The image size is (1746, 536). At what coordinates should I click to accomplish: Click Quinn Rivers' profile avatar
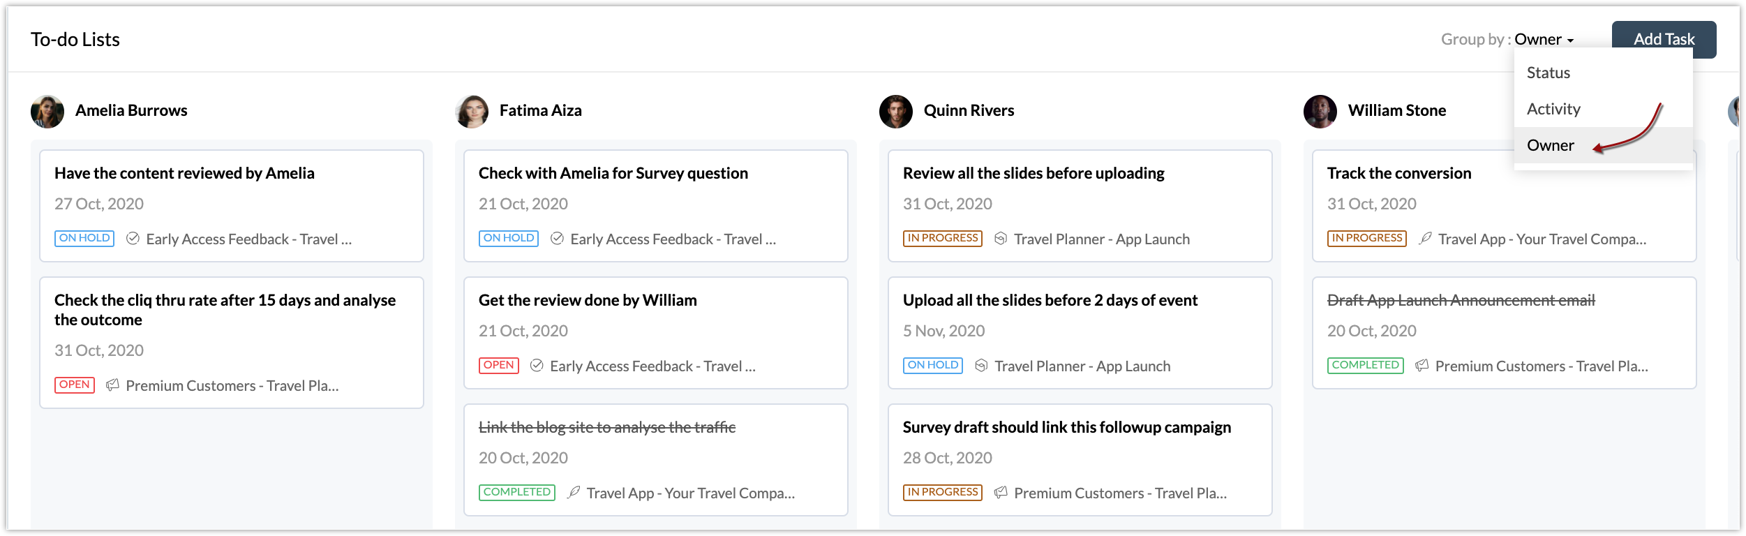tap(896, 112)
